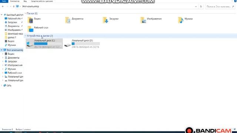Open the Рабочий стол folder in the Папки group
237x133 pixels.
[x=38, y=29]
